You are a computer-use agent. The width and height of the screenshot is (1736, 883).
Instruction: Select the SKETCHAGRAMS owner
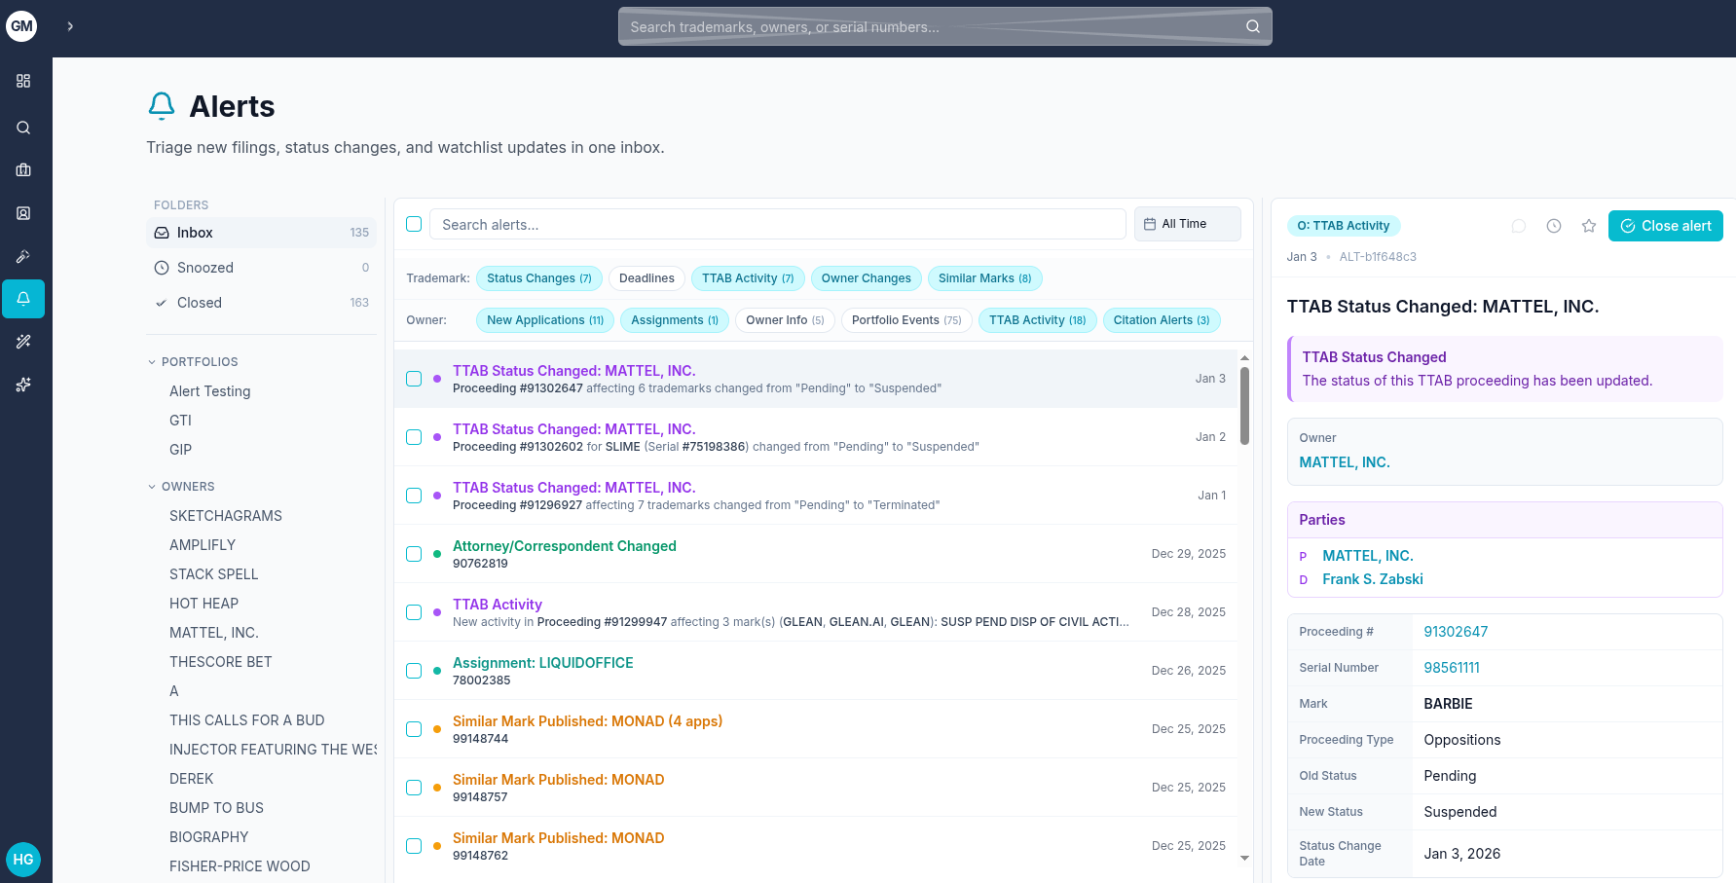(226, 516)
